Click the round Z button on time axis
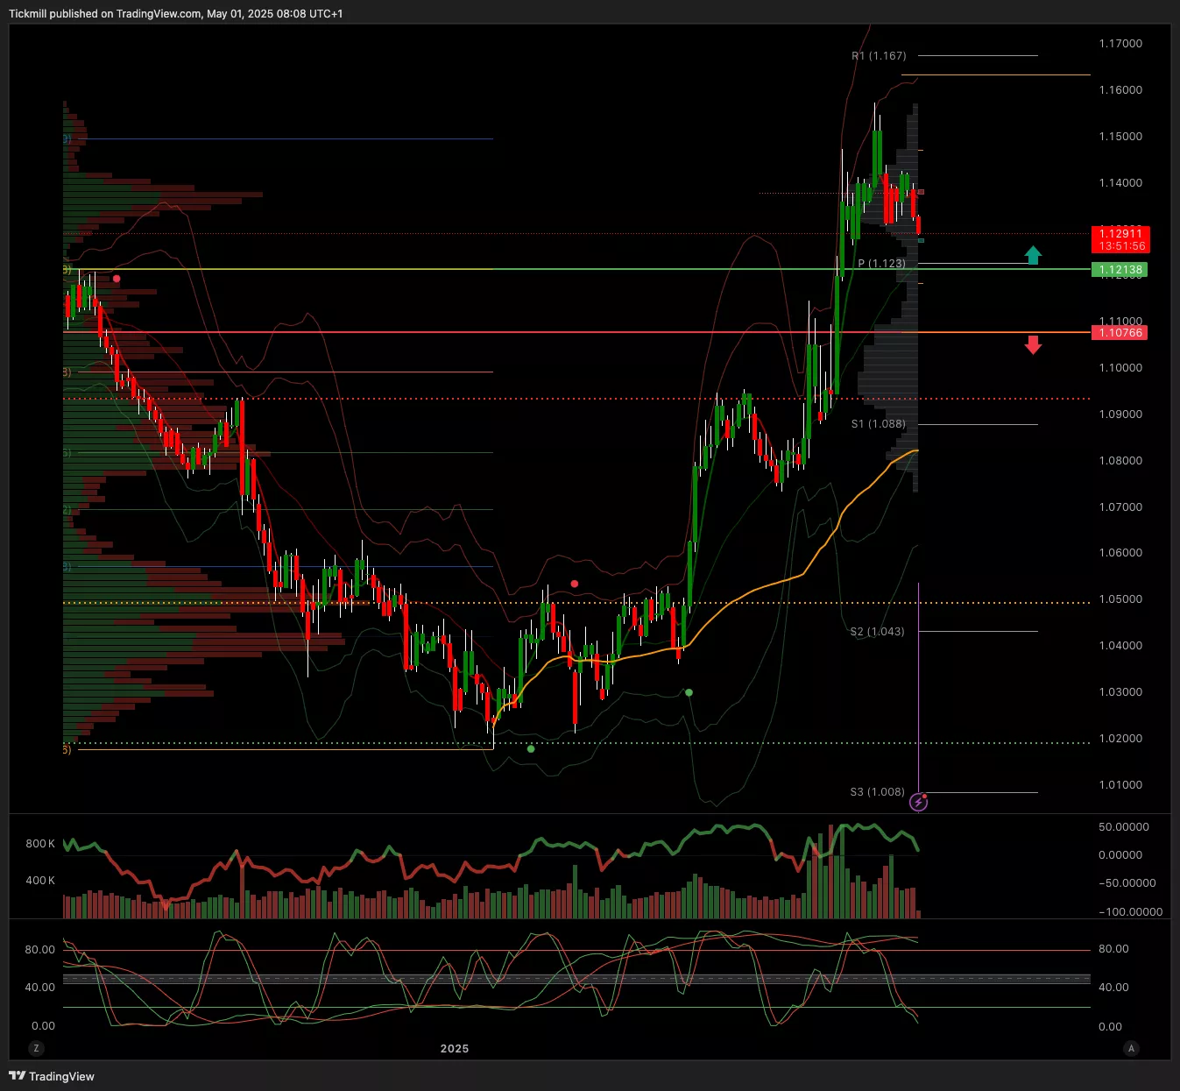1180x1091 pixels. [36, 1048]
